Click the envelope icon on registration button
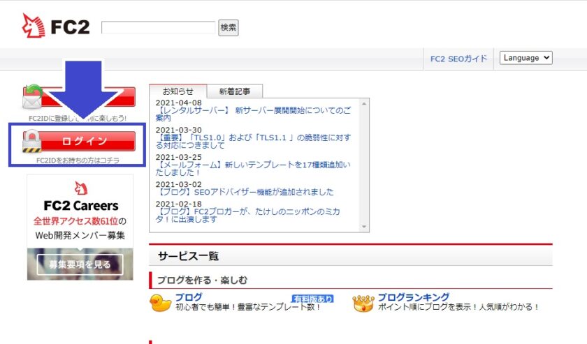The height and width of the screenshot is (344, 587). pyautogui.click(x=32, y=96)
